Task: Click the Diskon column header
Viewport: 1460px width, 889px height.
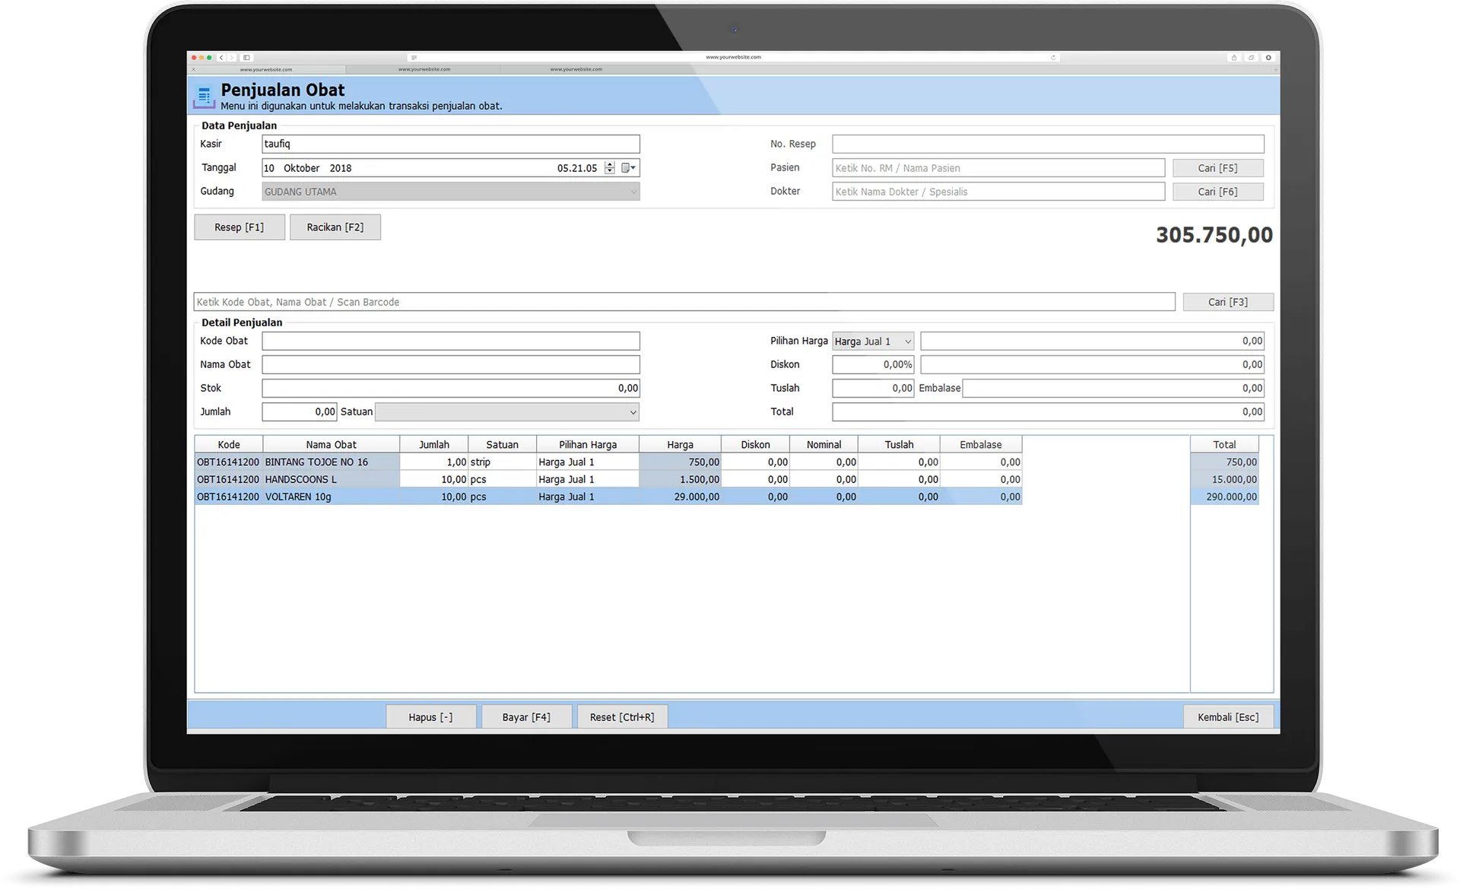Action: (x=755, y=445)
